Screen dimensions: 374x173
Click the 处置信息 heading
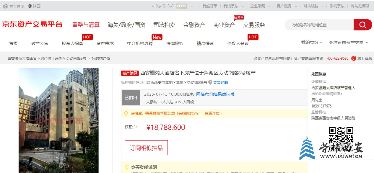pos(319,74)
